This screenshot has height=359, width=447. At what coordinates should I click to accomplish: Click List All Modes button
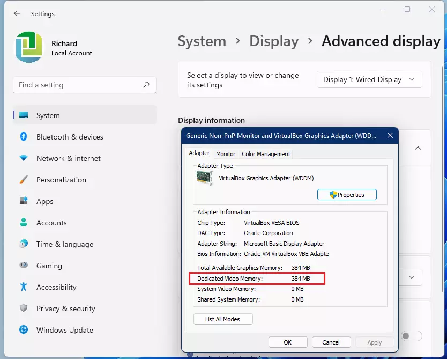(223, 319)
